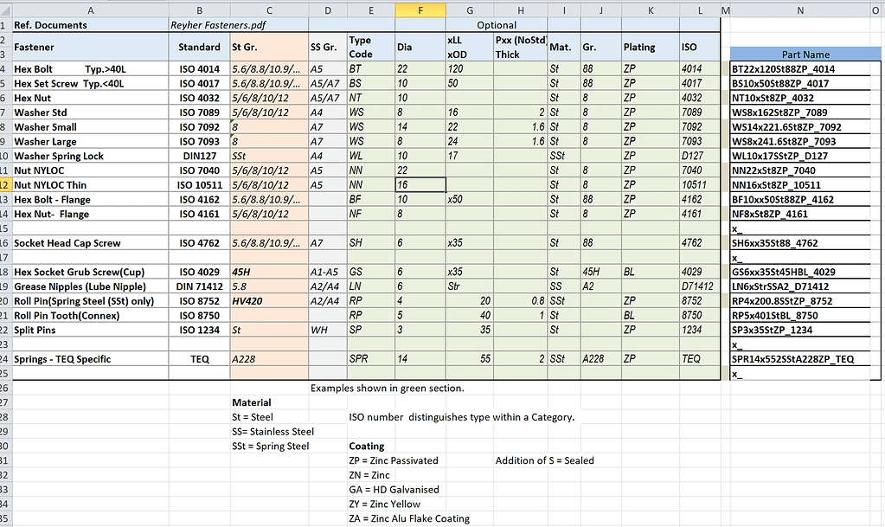Select the column F header

[x=420, y=10]
